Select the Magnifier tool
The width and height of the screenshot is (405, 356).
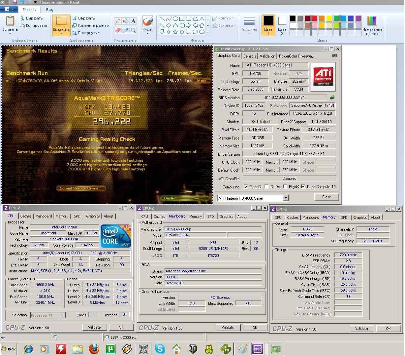click(x=133, y=30)
